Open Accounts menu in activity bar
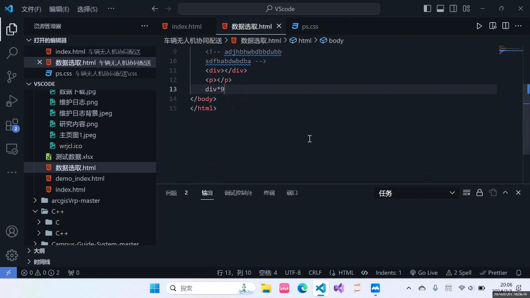The height and width of the screenshot is (298, 530). point(11,231)
